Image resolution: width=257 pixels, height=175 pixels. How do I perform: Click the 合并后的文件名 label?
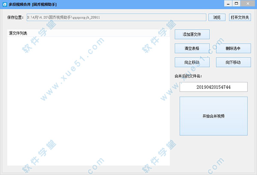pos(188,76)
